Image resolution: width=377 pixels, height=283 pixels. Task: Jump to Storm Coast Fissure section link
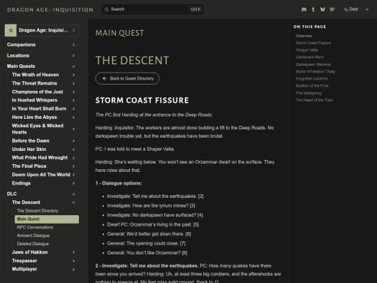coord(313,43)
